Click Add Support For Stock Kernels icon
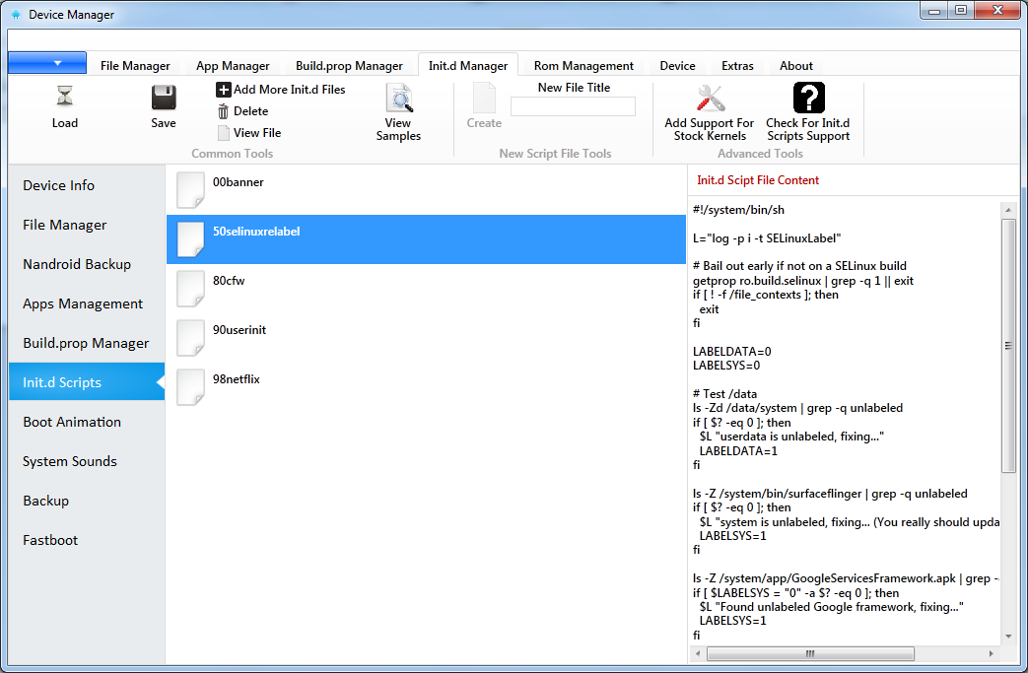 pos(710,99)
